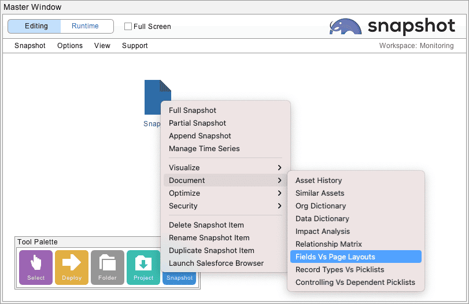This screenshot has height=304, width=469.
Task: Select Relationship Matrix
Action: [x=356, y=244]
